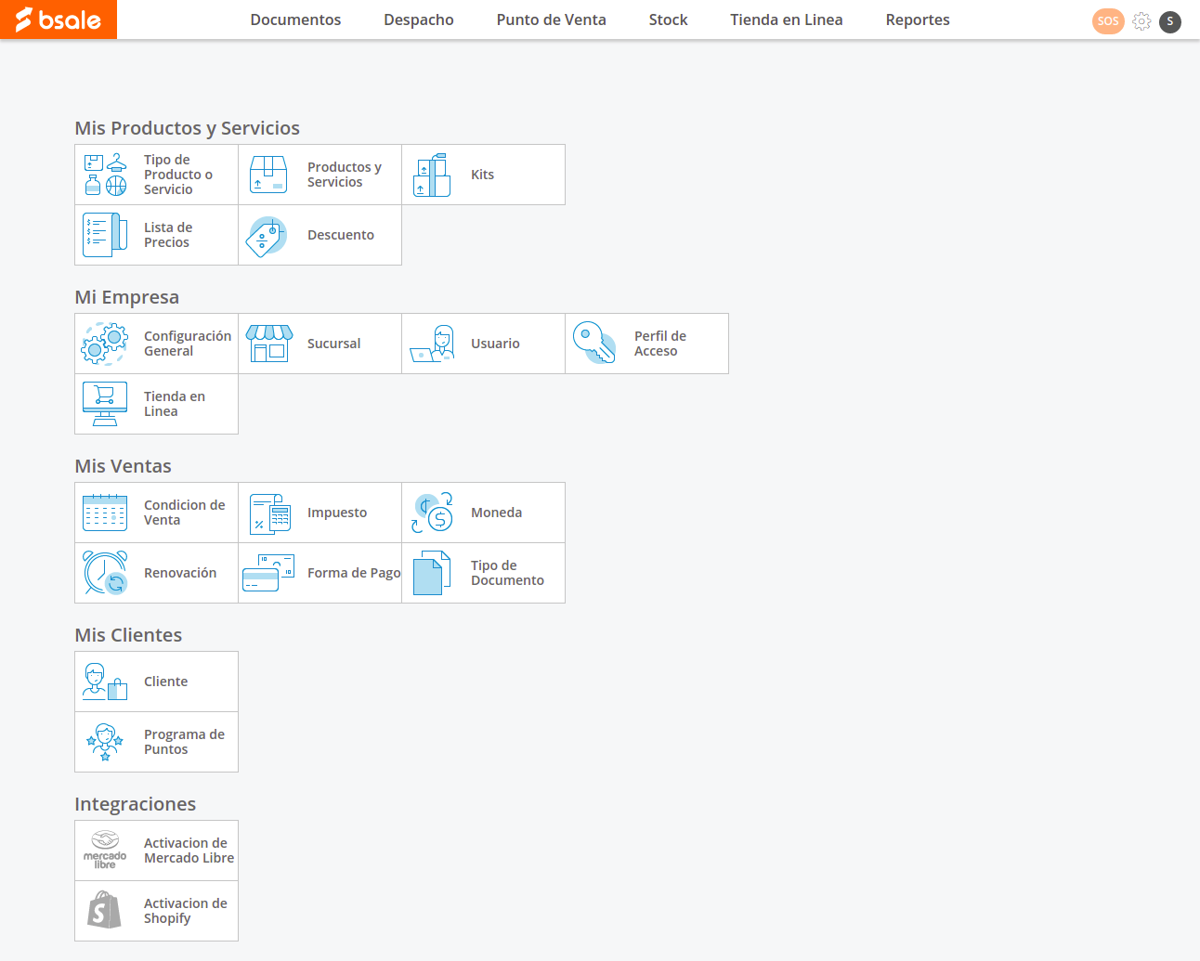Screen dimensions: 1200x961
Task: Open Configuración General link
Action: click(187, 344)
